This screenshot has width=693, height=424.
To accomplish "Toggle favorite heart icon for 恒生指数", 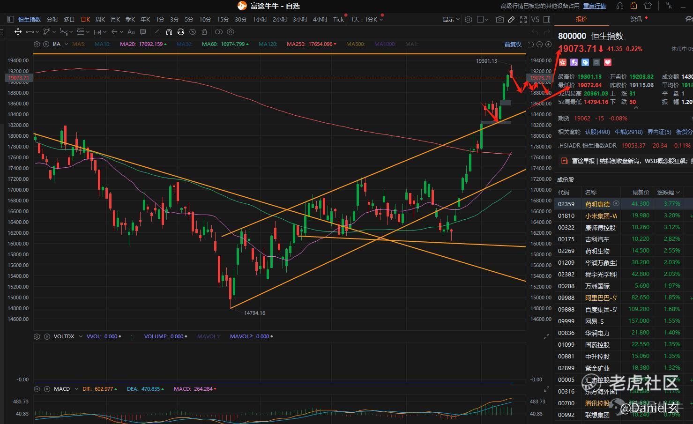I will point(608,62).
